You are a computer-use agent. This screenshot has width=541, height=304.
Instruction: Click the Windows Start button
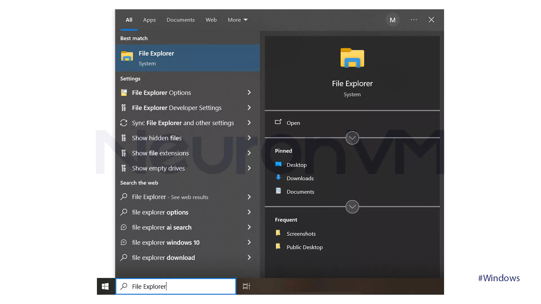click(105, 286)
